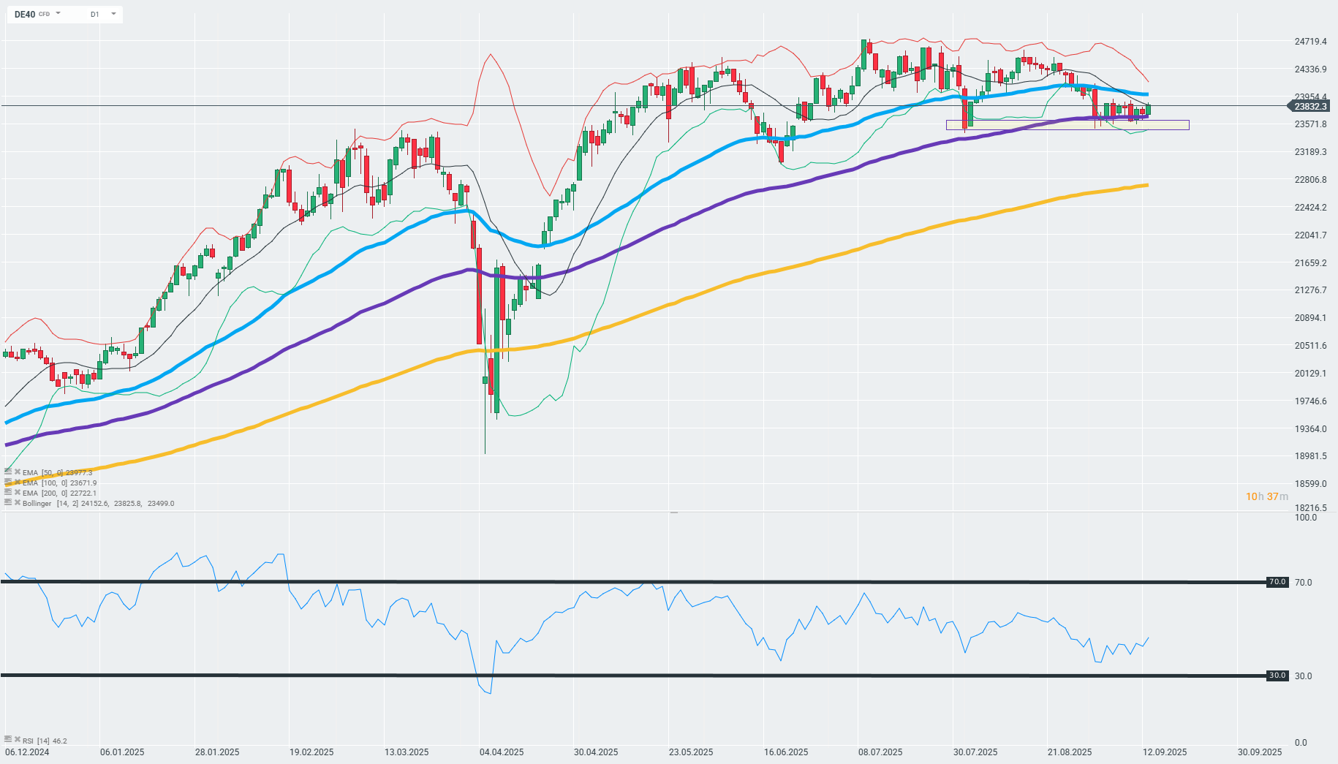Open the D1 timeframe dropdown
This screenshot has height=764, width=1338.
pyautogui.click(x=104, y=14)
